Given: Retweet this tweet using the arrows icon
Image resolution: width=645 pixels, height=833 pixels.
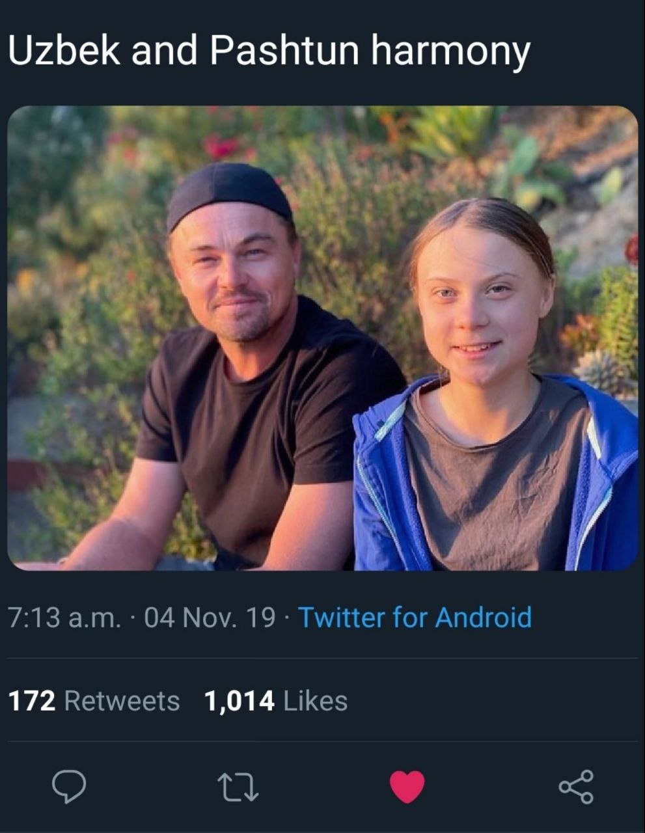Looking at the screenshot, I should (238, 786).
